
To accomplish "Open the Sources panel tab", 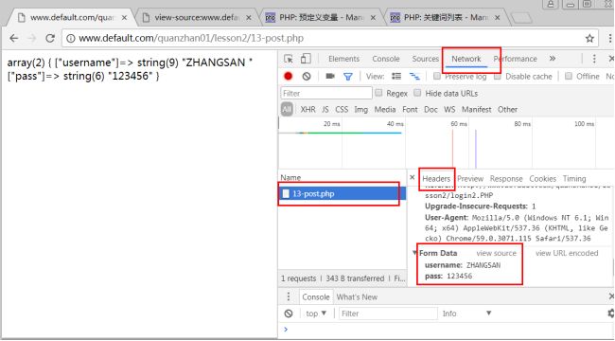I will coord(425,59).
